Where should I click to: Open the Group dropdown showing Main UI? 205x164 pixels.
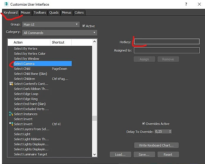51,25
